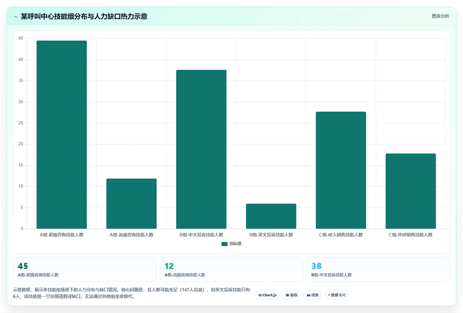The height and width of the screenshot is (313, 463).
Task: Open the stat card showing 45
Action: [x=85, y=269]
